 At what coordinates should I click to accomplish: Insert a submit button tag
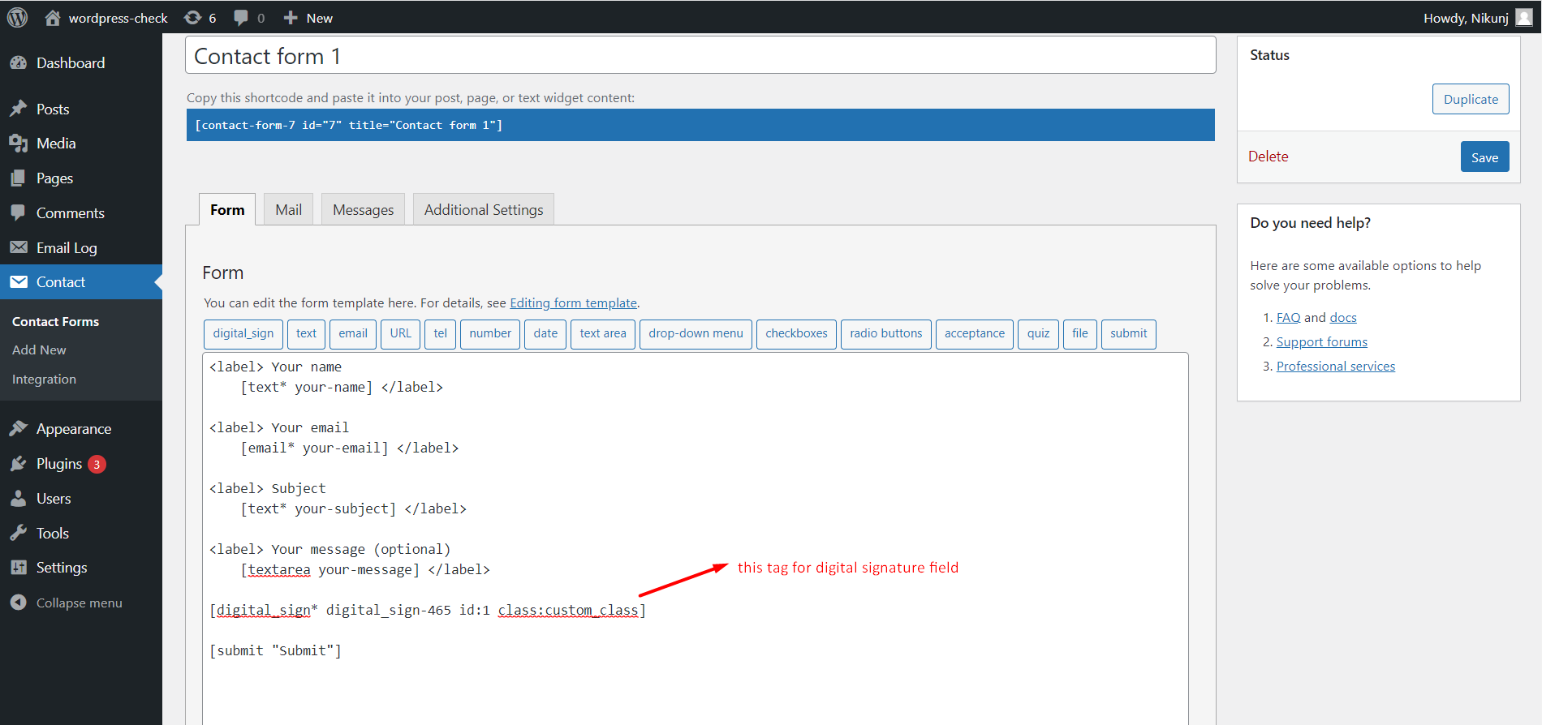pyautogui.click(x=1129, y=333)
